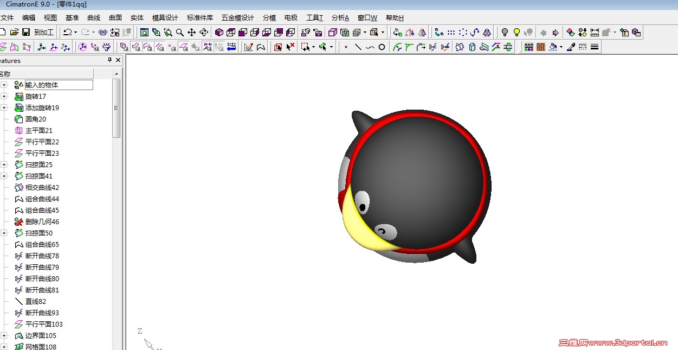Expand the 边界面105 feature node
678x350 pixels.
point(4,336)
